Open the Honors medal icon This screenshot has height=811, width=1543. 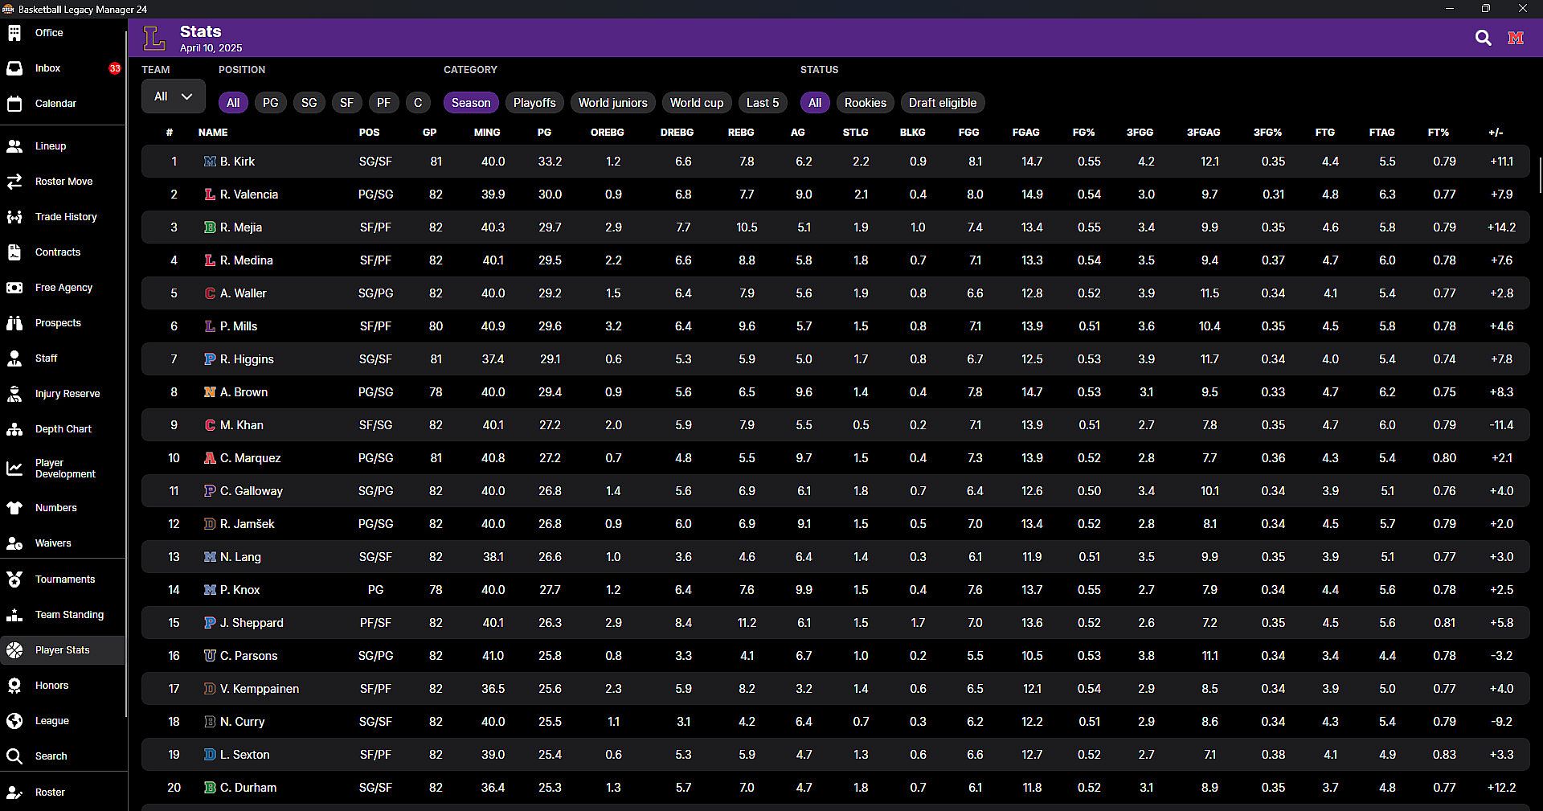pos(14,686)
